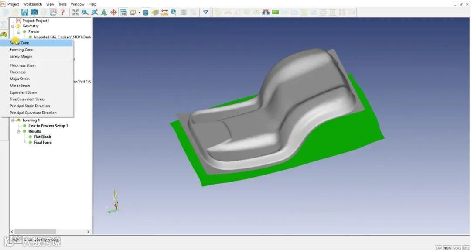Open the Workbench menu
This screenshot has height=250, width=471.
click(32, 4)
